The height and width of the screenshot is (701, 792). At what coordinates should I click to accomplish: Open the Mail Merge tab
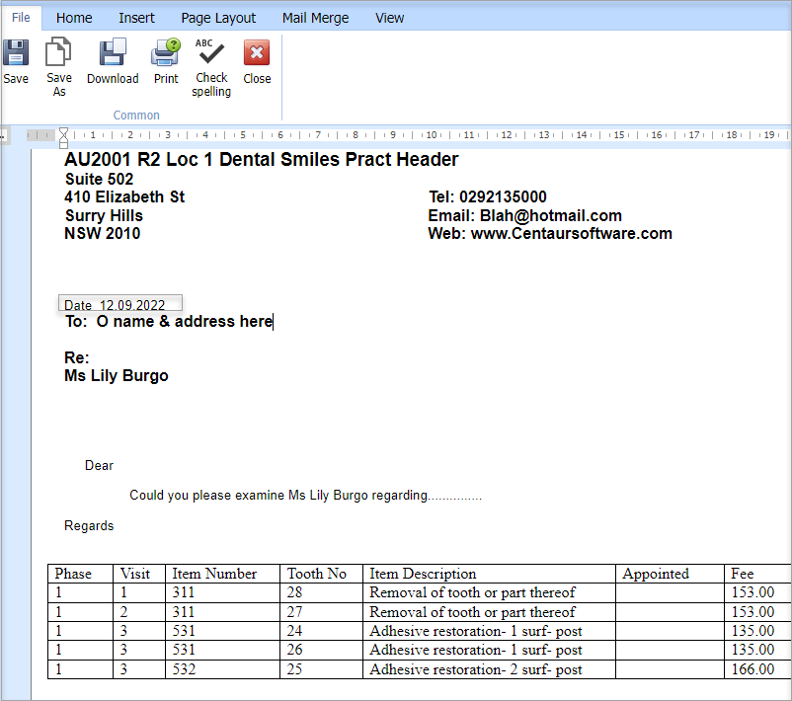315,18
